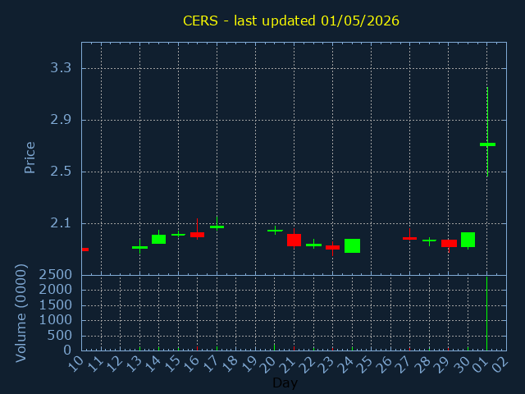Click the Price axis title
This screenshot has width=525, height=394.
tap(30, 158)
